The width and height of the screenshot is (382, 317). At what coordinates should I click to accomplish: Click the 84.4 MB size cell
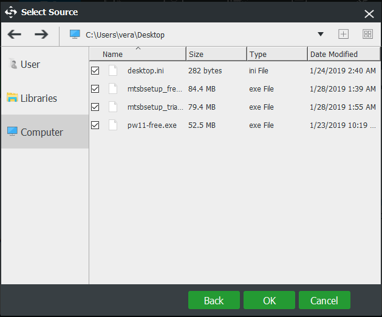(x=202, y=89)
